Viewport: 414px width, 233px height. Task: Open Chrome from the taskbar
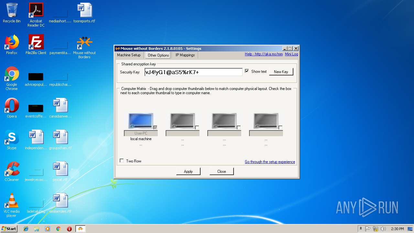(x=59, y=229)
